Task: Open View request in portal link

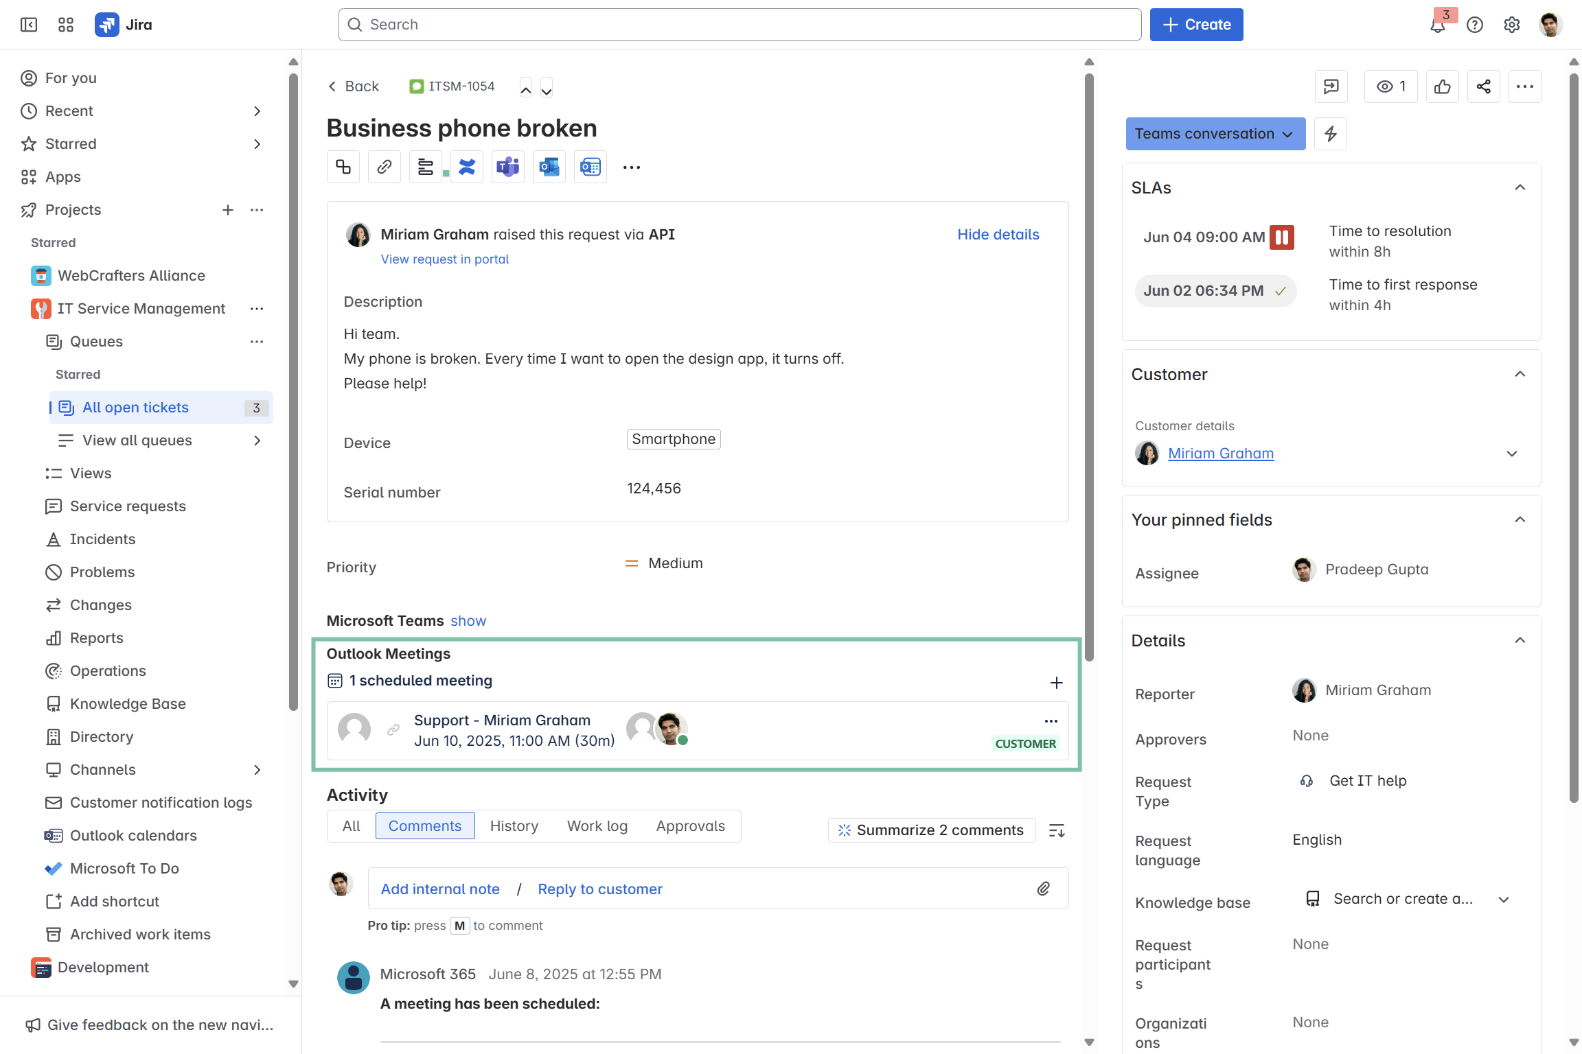Action: [x=444, y=259]
